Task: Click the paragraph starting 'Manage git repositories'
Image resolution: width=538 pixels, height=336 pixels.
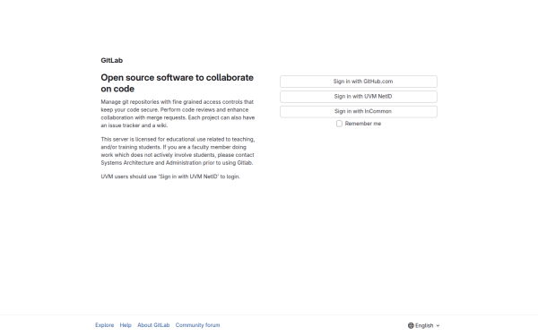Action: tap(178, 114)
